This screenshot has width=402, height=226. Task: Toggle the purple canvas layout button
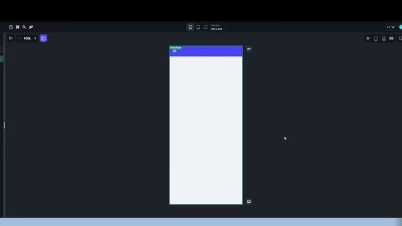(x=43, y=38)
